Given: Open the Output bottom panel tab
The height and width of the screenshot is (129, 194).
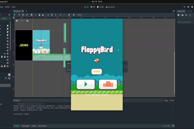Looking at the screenshot, I should point(17,126).
